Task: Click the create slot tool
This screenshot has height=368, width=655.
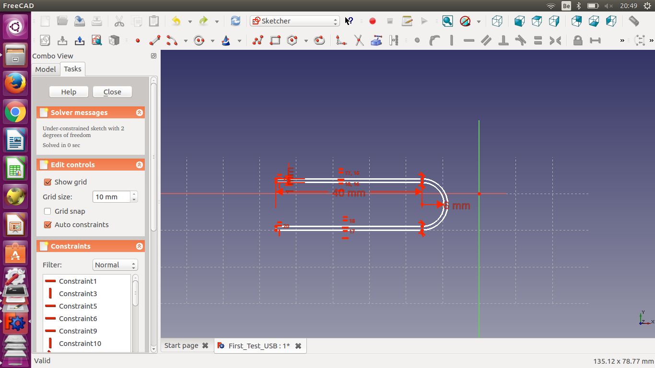Action: 319,41
